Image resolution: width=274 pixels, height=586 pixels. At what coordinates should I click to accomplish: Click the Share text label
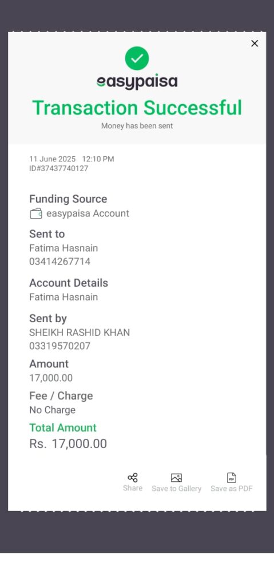(x=133, y=488)
